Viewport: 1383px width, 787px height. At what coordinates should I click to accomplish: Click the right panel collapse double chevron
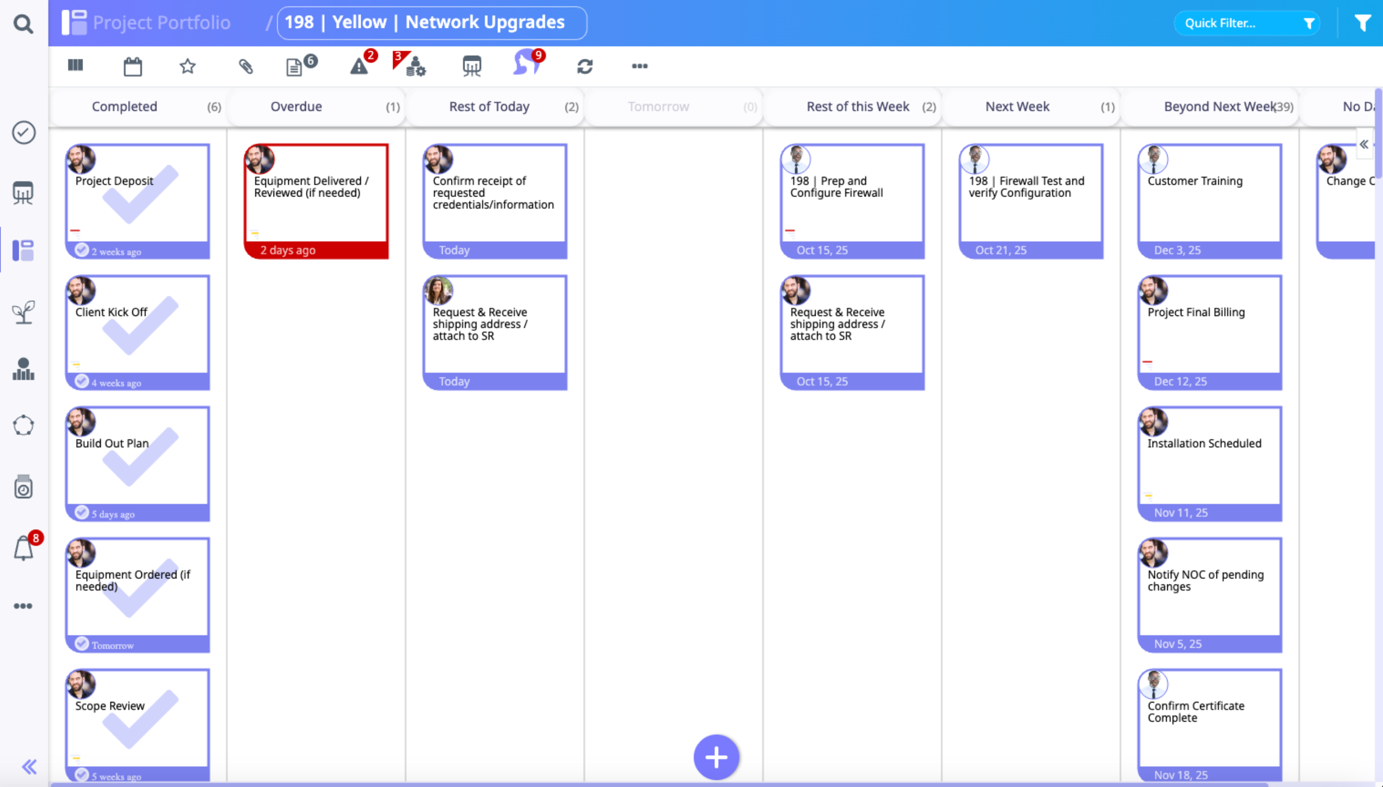point(1364,144)
